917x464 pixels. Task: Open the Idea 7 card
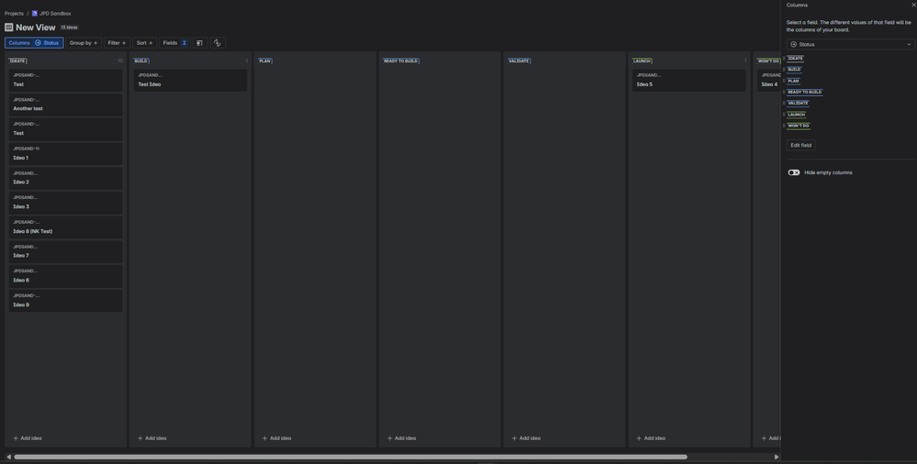(65, 252)
